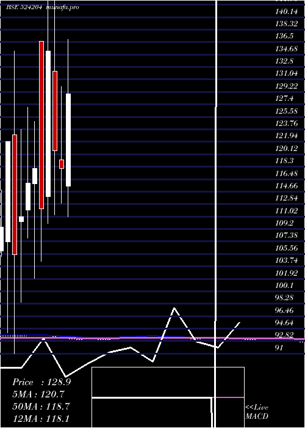Viewport: 305px width, 428px height.
Task: Click the '<<Live MACD' label
Action: point(257,411)
